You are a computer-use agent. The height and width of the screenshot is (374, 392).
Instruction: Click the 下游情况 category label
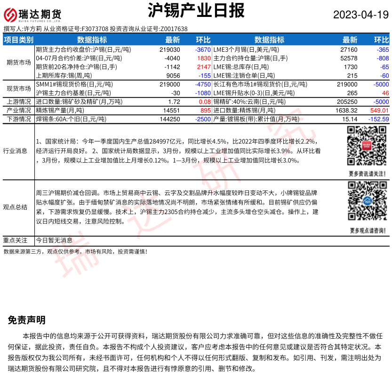pos(19,119)
